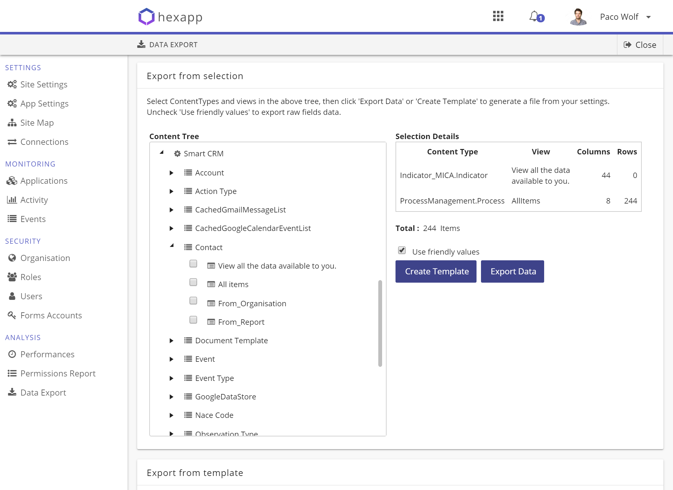
Task: Open Site Settings in the sidebar
Action: coord(44,85)
